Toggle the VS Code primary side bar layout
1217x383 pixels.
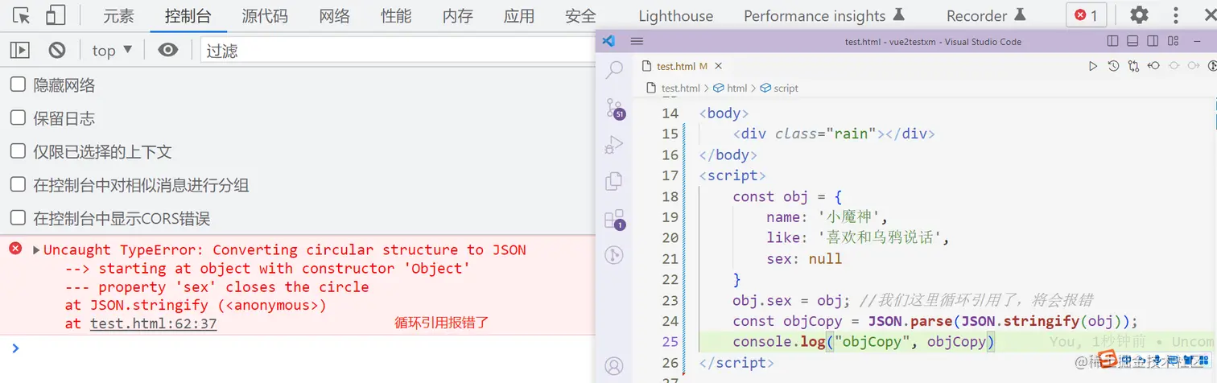(x=1112, y=41)
